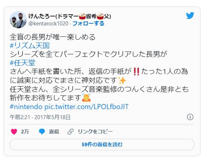Click the first line 全盲の長男が唯一楽しめる
Image resolution: width=216 pixels, height=162 pixels.
53,37
